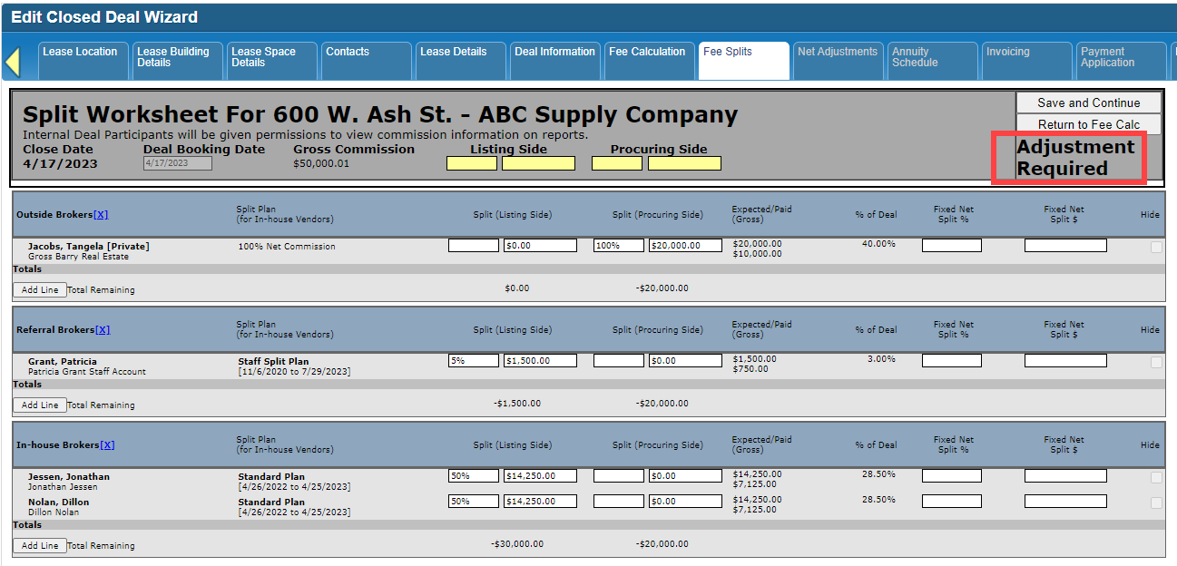Remove Outside Brokers section via [X] link
Viewport: 1177px width, 566px height.
pyautogui.click(x=101, y=215)
